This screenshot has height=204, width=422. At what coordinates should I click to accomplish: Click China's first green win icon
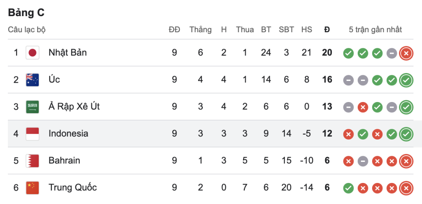(348, 187)
